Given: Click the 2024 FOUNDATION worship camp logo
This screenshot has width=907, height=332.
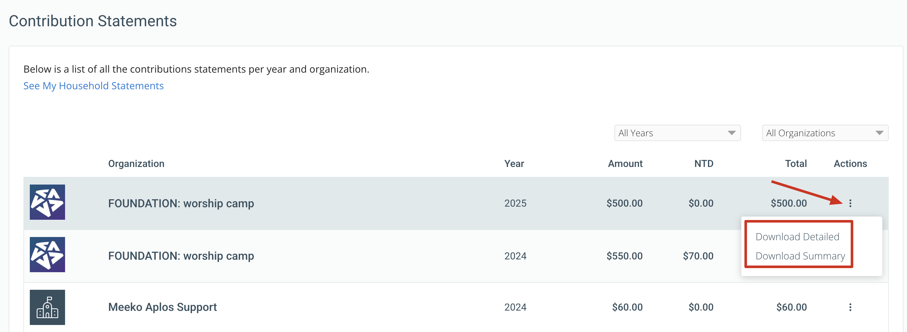Looking at the screenshot, I should click(47, 254).
